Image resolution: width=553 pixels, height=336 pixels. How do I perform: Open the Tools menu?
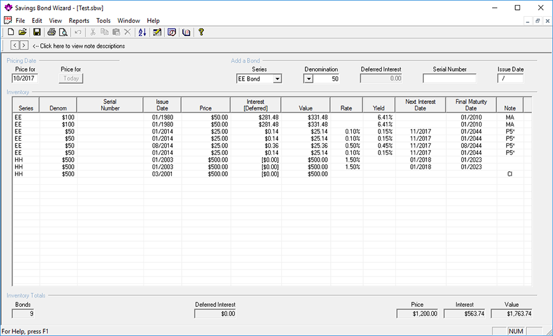(103, 20)
